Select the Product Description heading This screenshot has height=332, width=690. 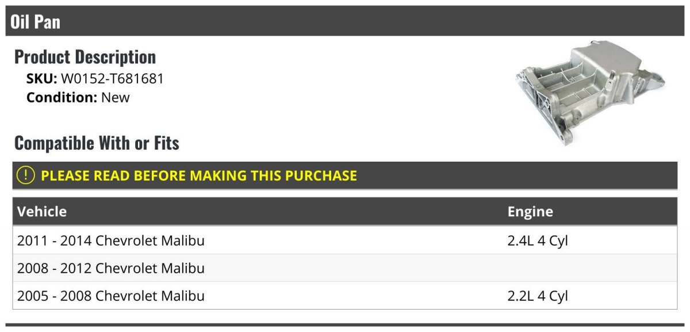(85, 57)
